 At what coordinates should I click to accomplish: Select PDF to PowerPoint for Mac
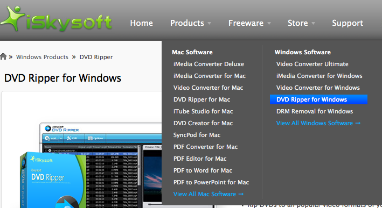(211, 182)
